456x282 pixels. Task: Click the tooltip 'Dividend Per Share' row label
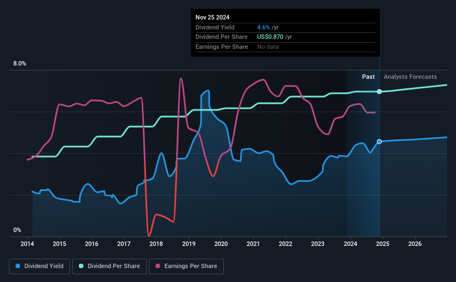tap(222, 37)
